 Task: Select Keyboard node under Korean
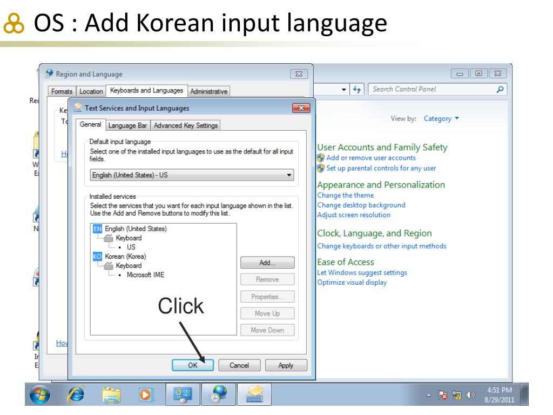point(129,265)
